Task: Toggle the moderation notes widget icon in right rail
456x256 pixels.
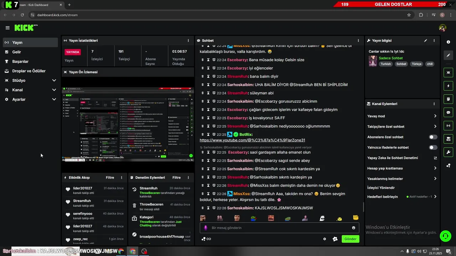Action: coord(448,99)
